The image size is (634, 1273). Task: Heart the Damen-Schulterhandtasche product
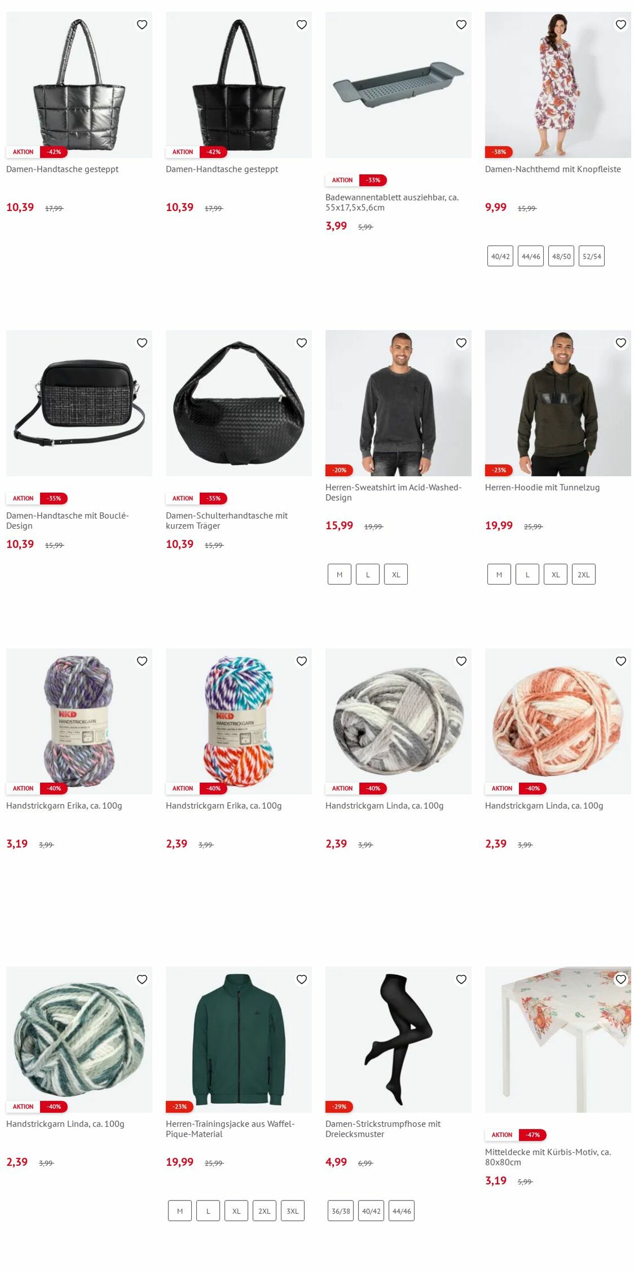coord(302,343)
